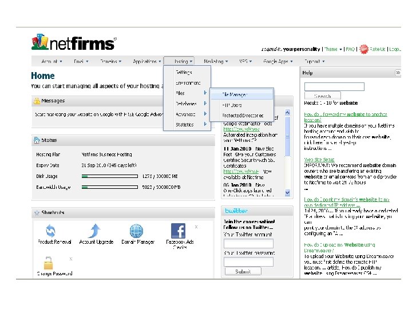Open the upload Website using Dreamweaver link
This screenshot has height=309, width=412.
pyautogui.click(x=339, y=248)
